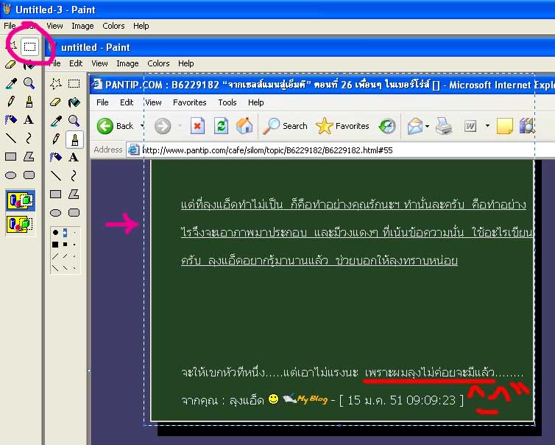Follow the My Blog link in the post
This screenshot has width=555, height=445.
point(305,399)
